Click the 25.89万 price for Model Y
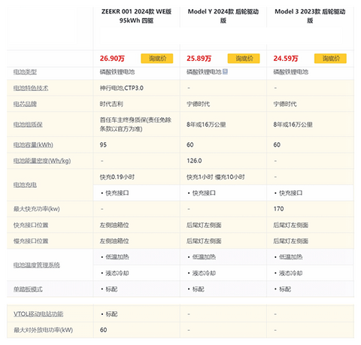The image size is (361, 345). 199,59
